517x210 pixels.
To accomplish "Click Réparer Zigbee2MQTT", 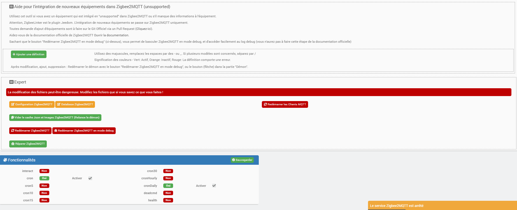I will pos(28,144).
